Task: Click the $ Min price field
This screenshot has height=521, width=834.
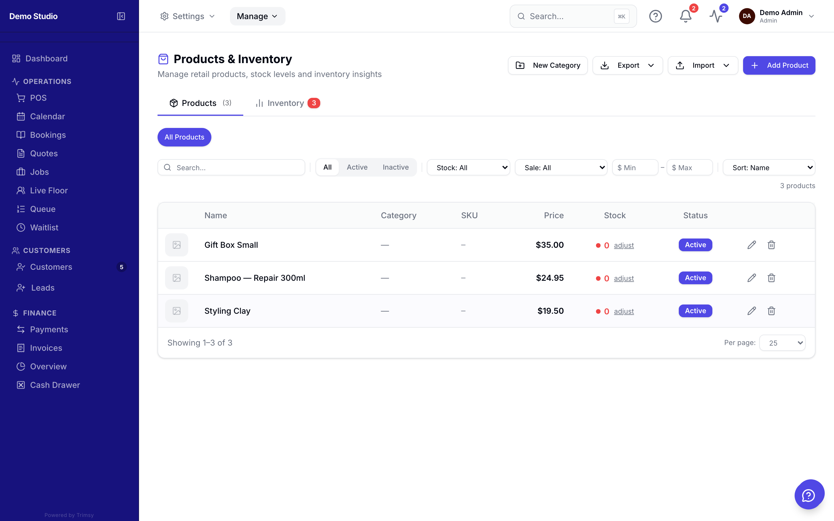Action: [635, 168]
